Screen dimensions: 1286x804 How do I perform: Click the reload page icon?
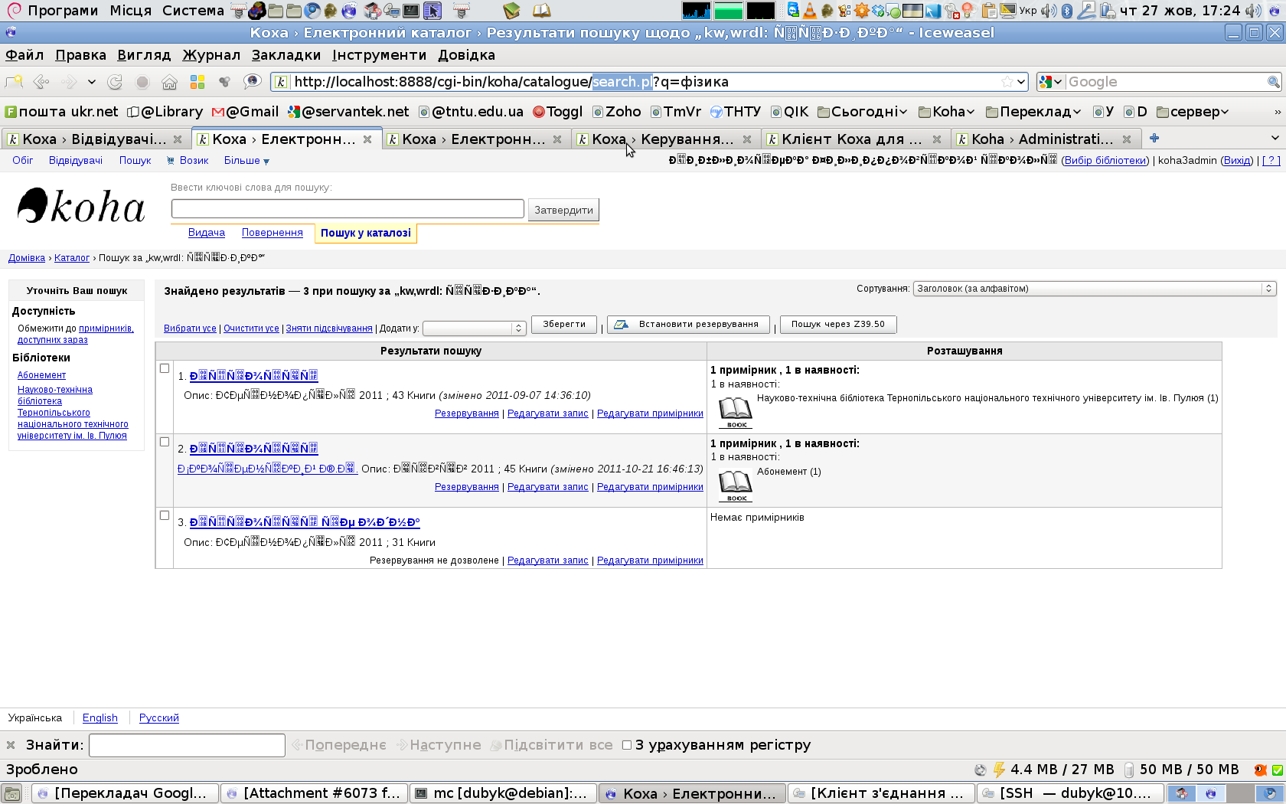(x=115, y=82)
